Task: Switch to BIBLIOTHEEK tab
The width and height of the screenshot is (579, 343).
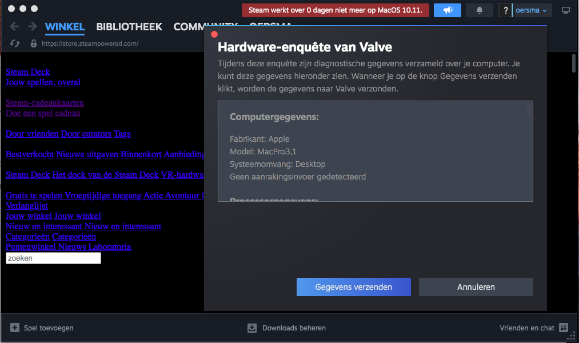Action: pos(129,27)
